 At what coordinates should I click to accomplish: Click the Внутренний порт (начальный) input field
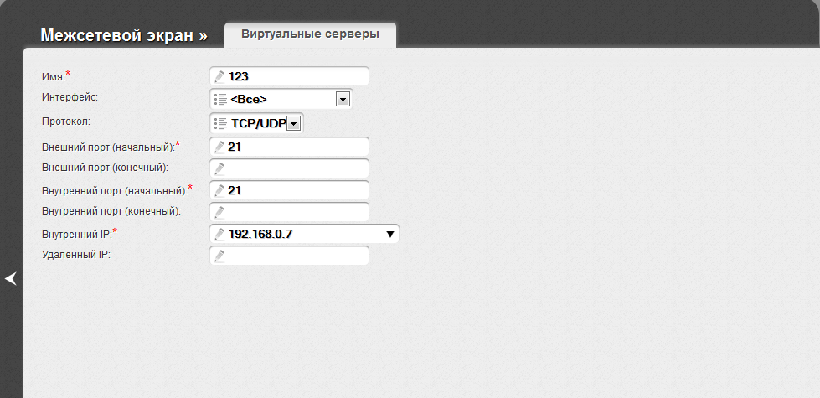[x=297, y=190]
